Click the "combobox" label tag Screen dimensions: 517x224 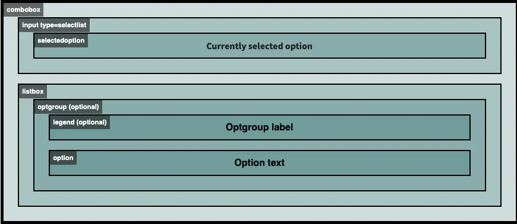click(23, 9)
